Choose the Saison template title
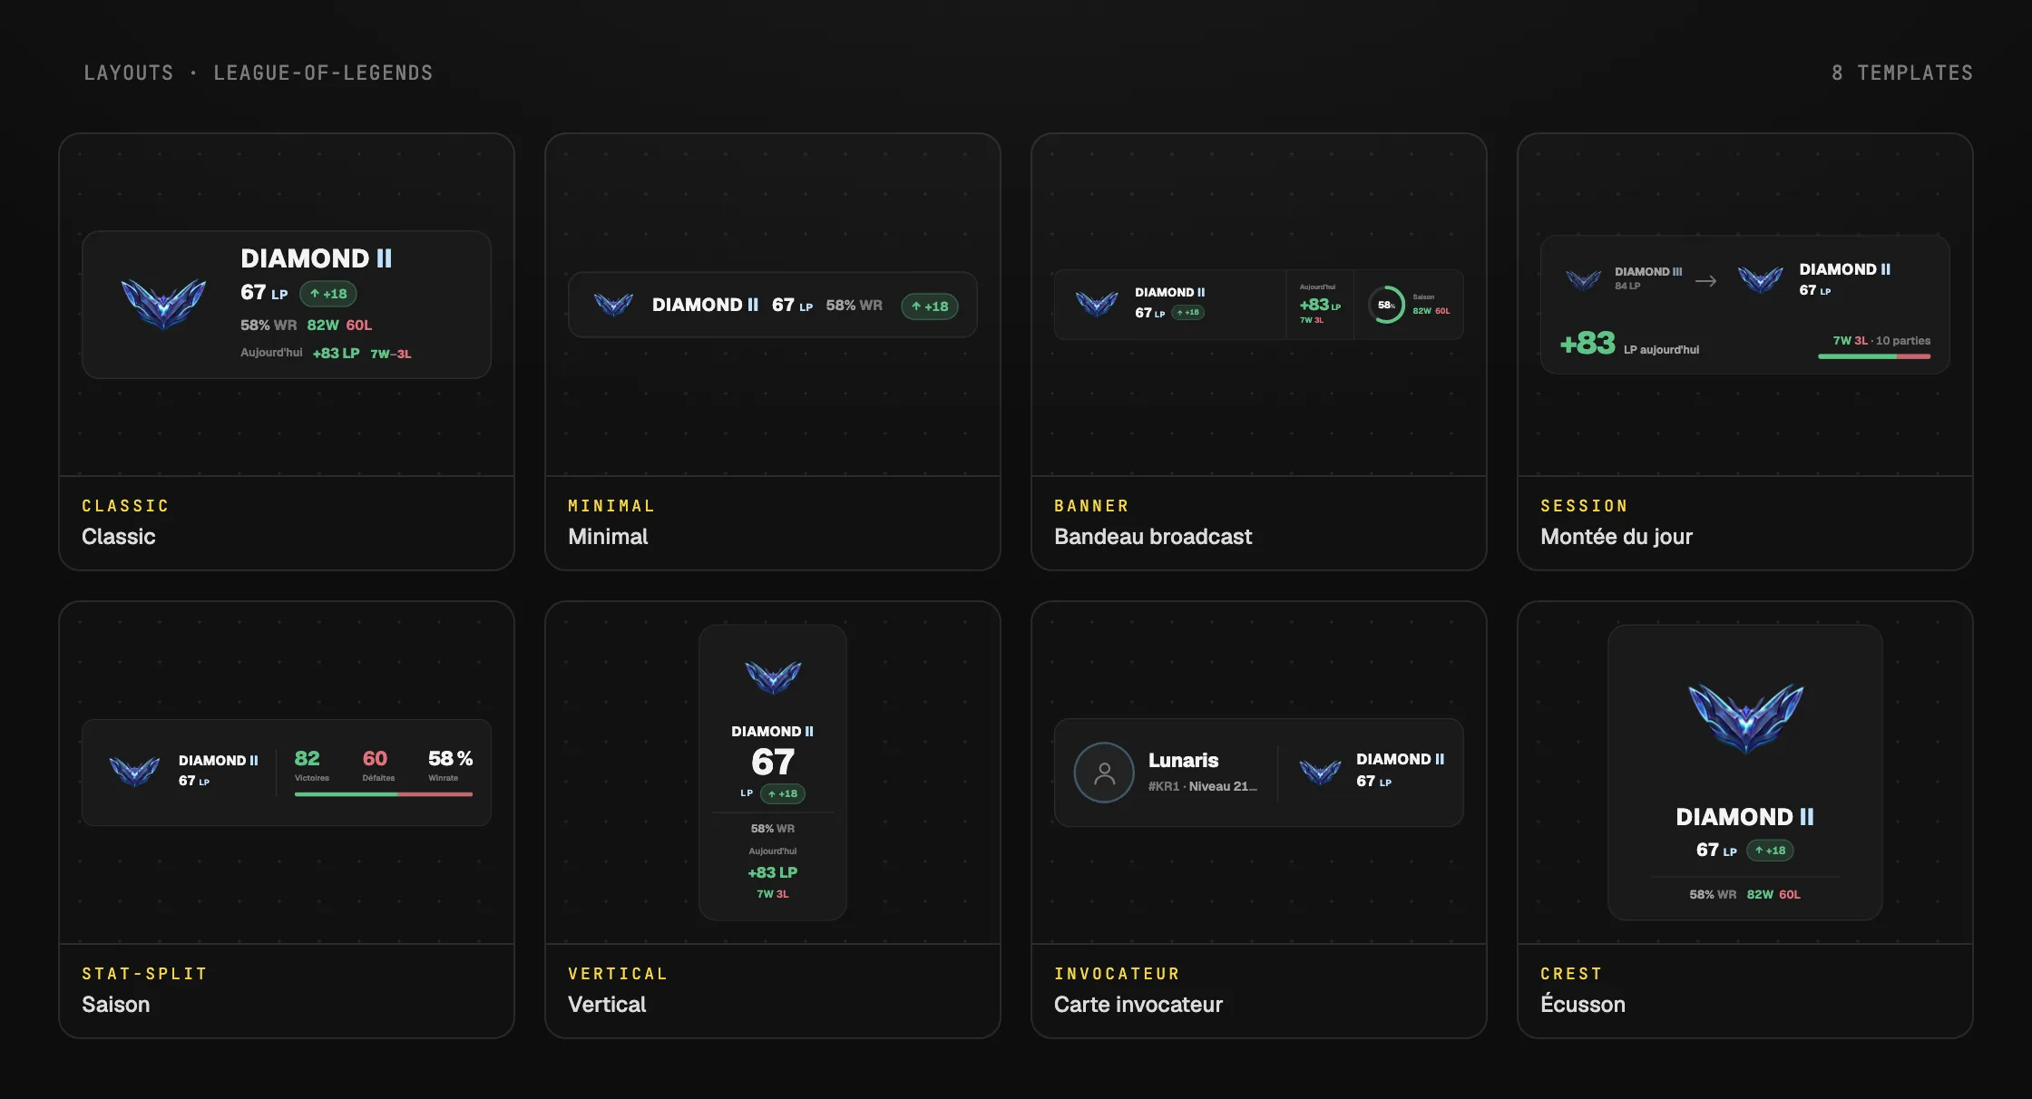Screen dimensions: 2032x1099 pyautogui.click(x=116, y=1005)
